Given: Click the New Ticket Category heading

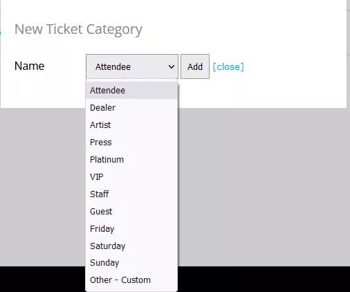Looking at the screenshot, I should (x=78, y=30).
